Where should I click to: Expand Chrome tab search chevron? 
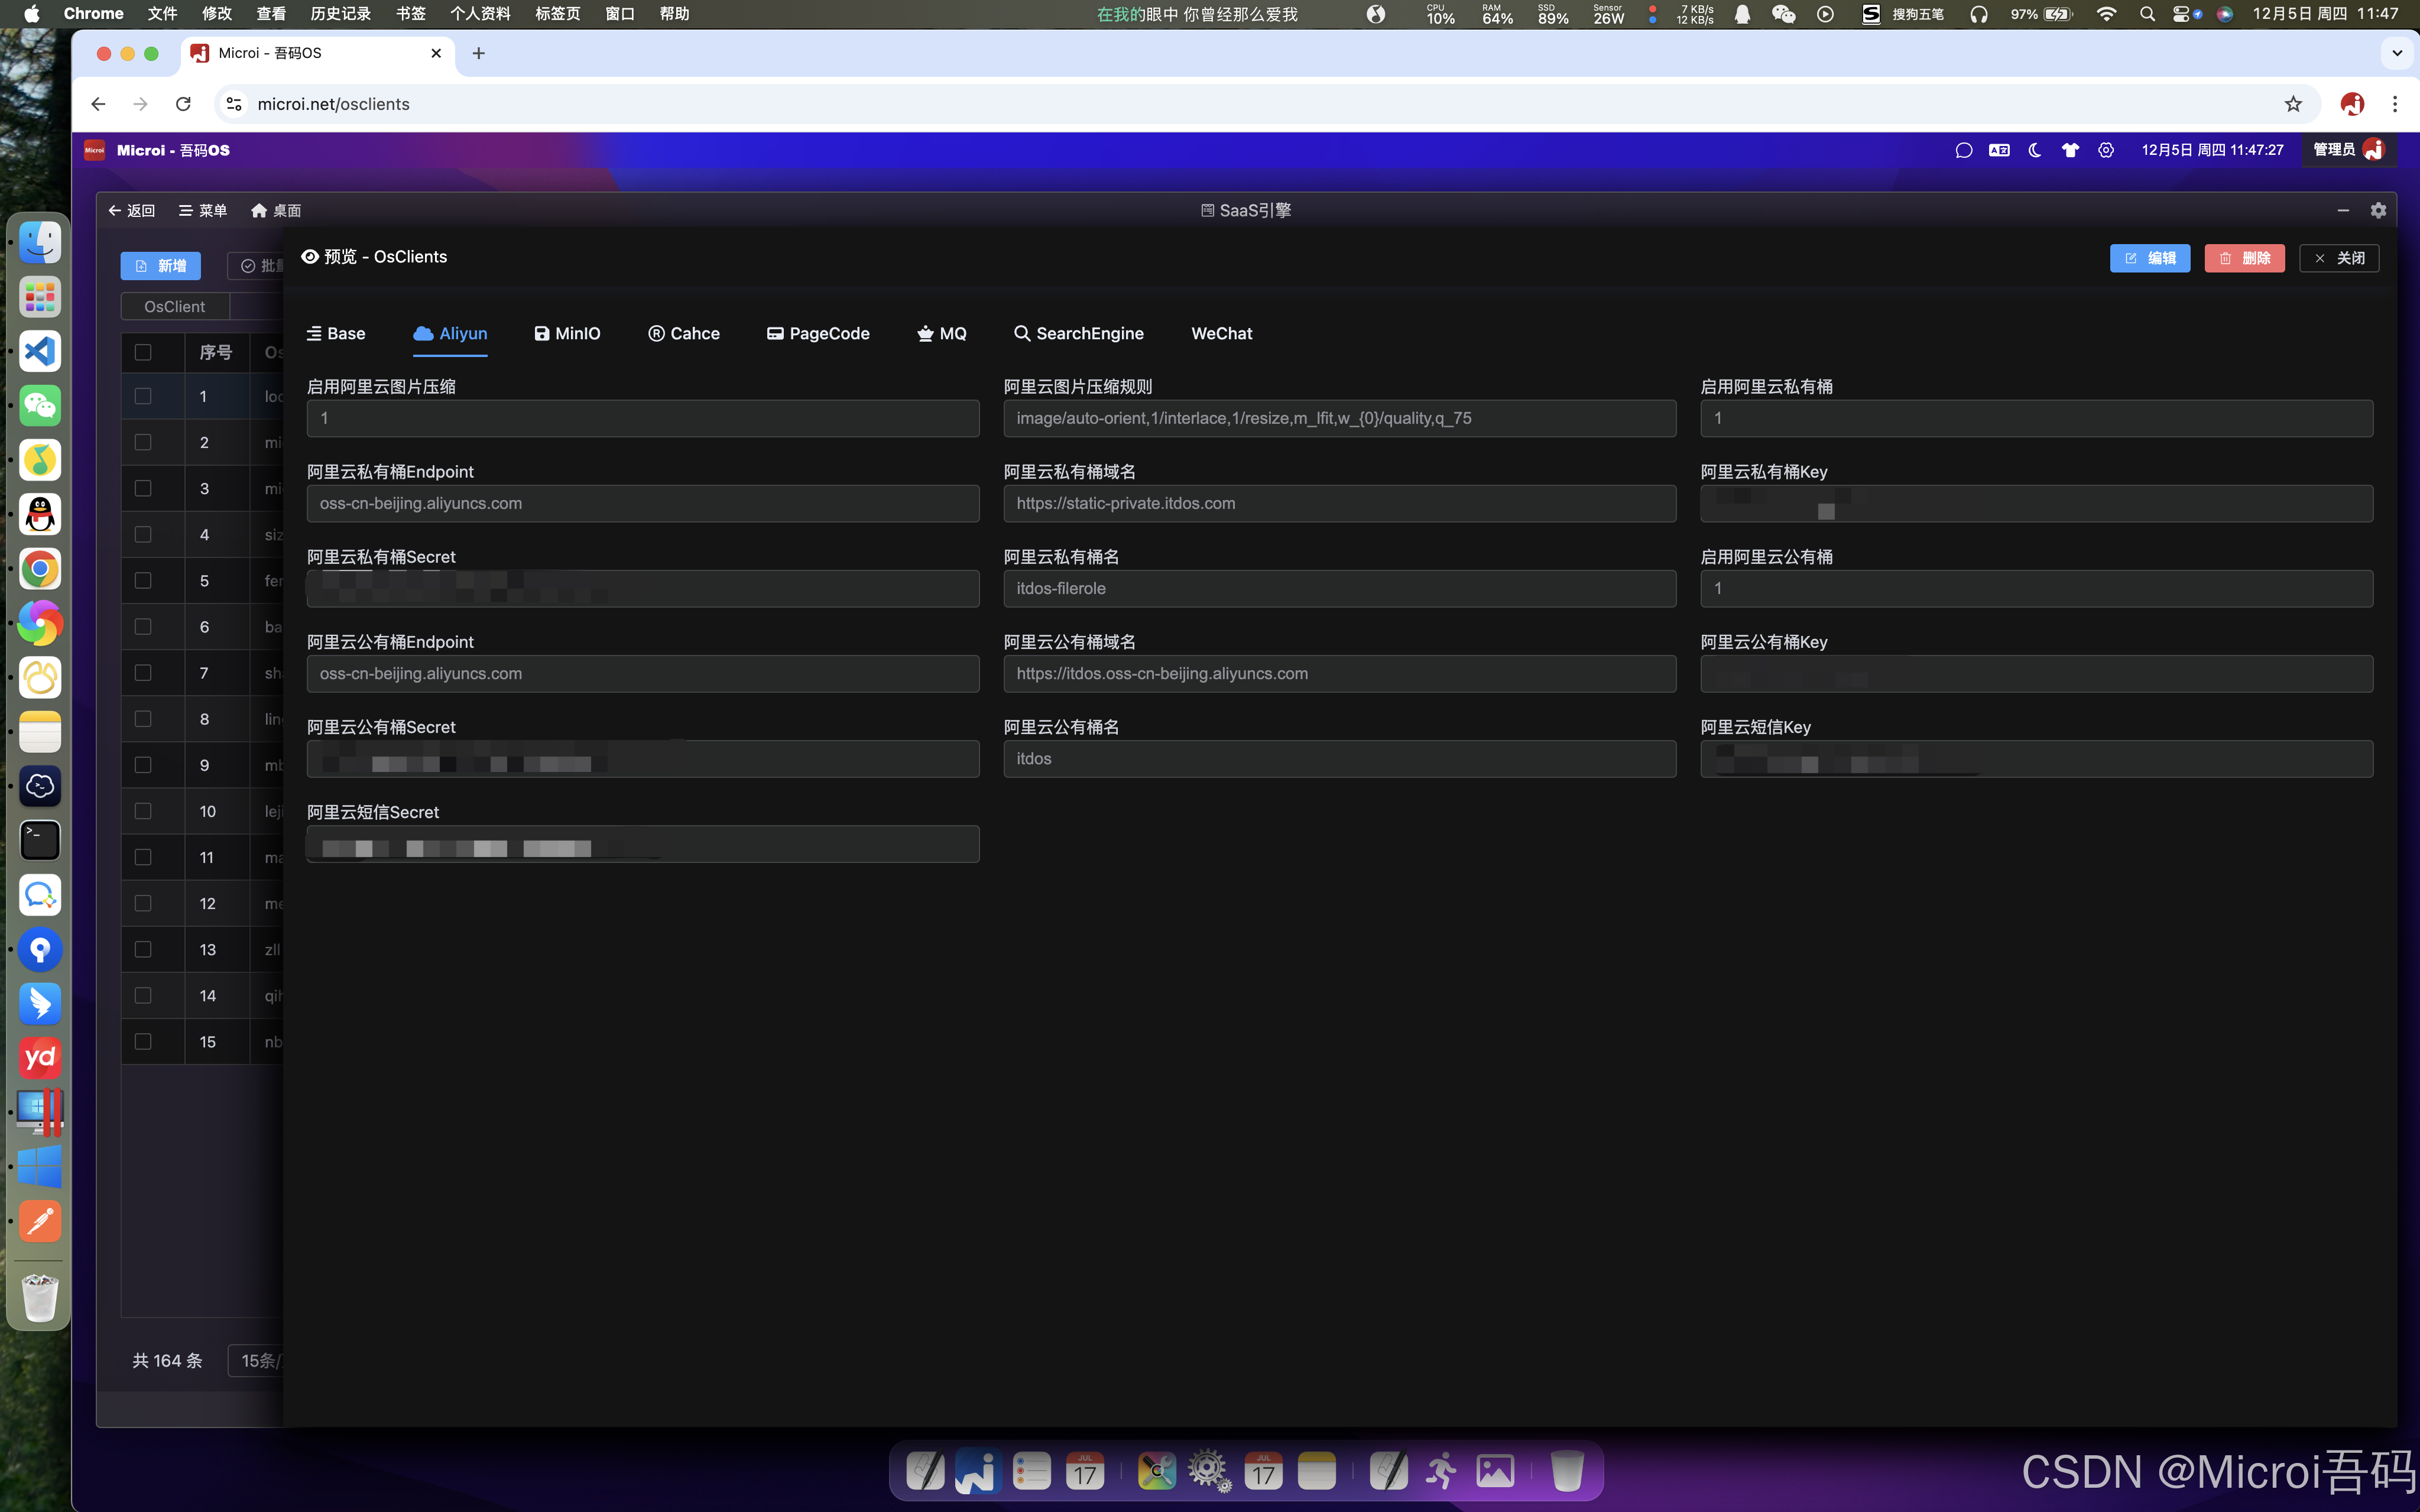click(2397, 53)
